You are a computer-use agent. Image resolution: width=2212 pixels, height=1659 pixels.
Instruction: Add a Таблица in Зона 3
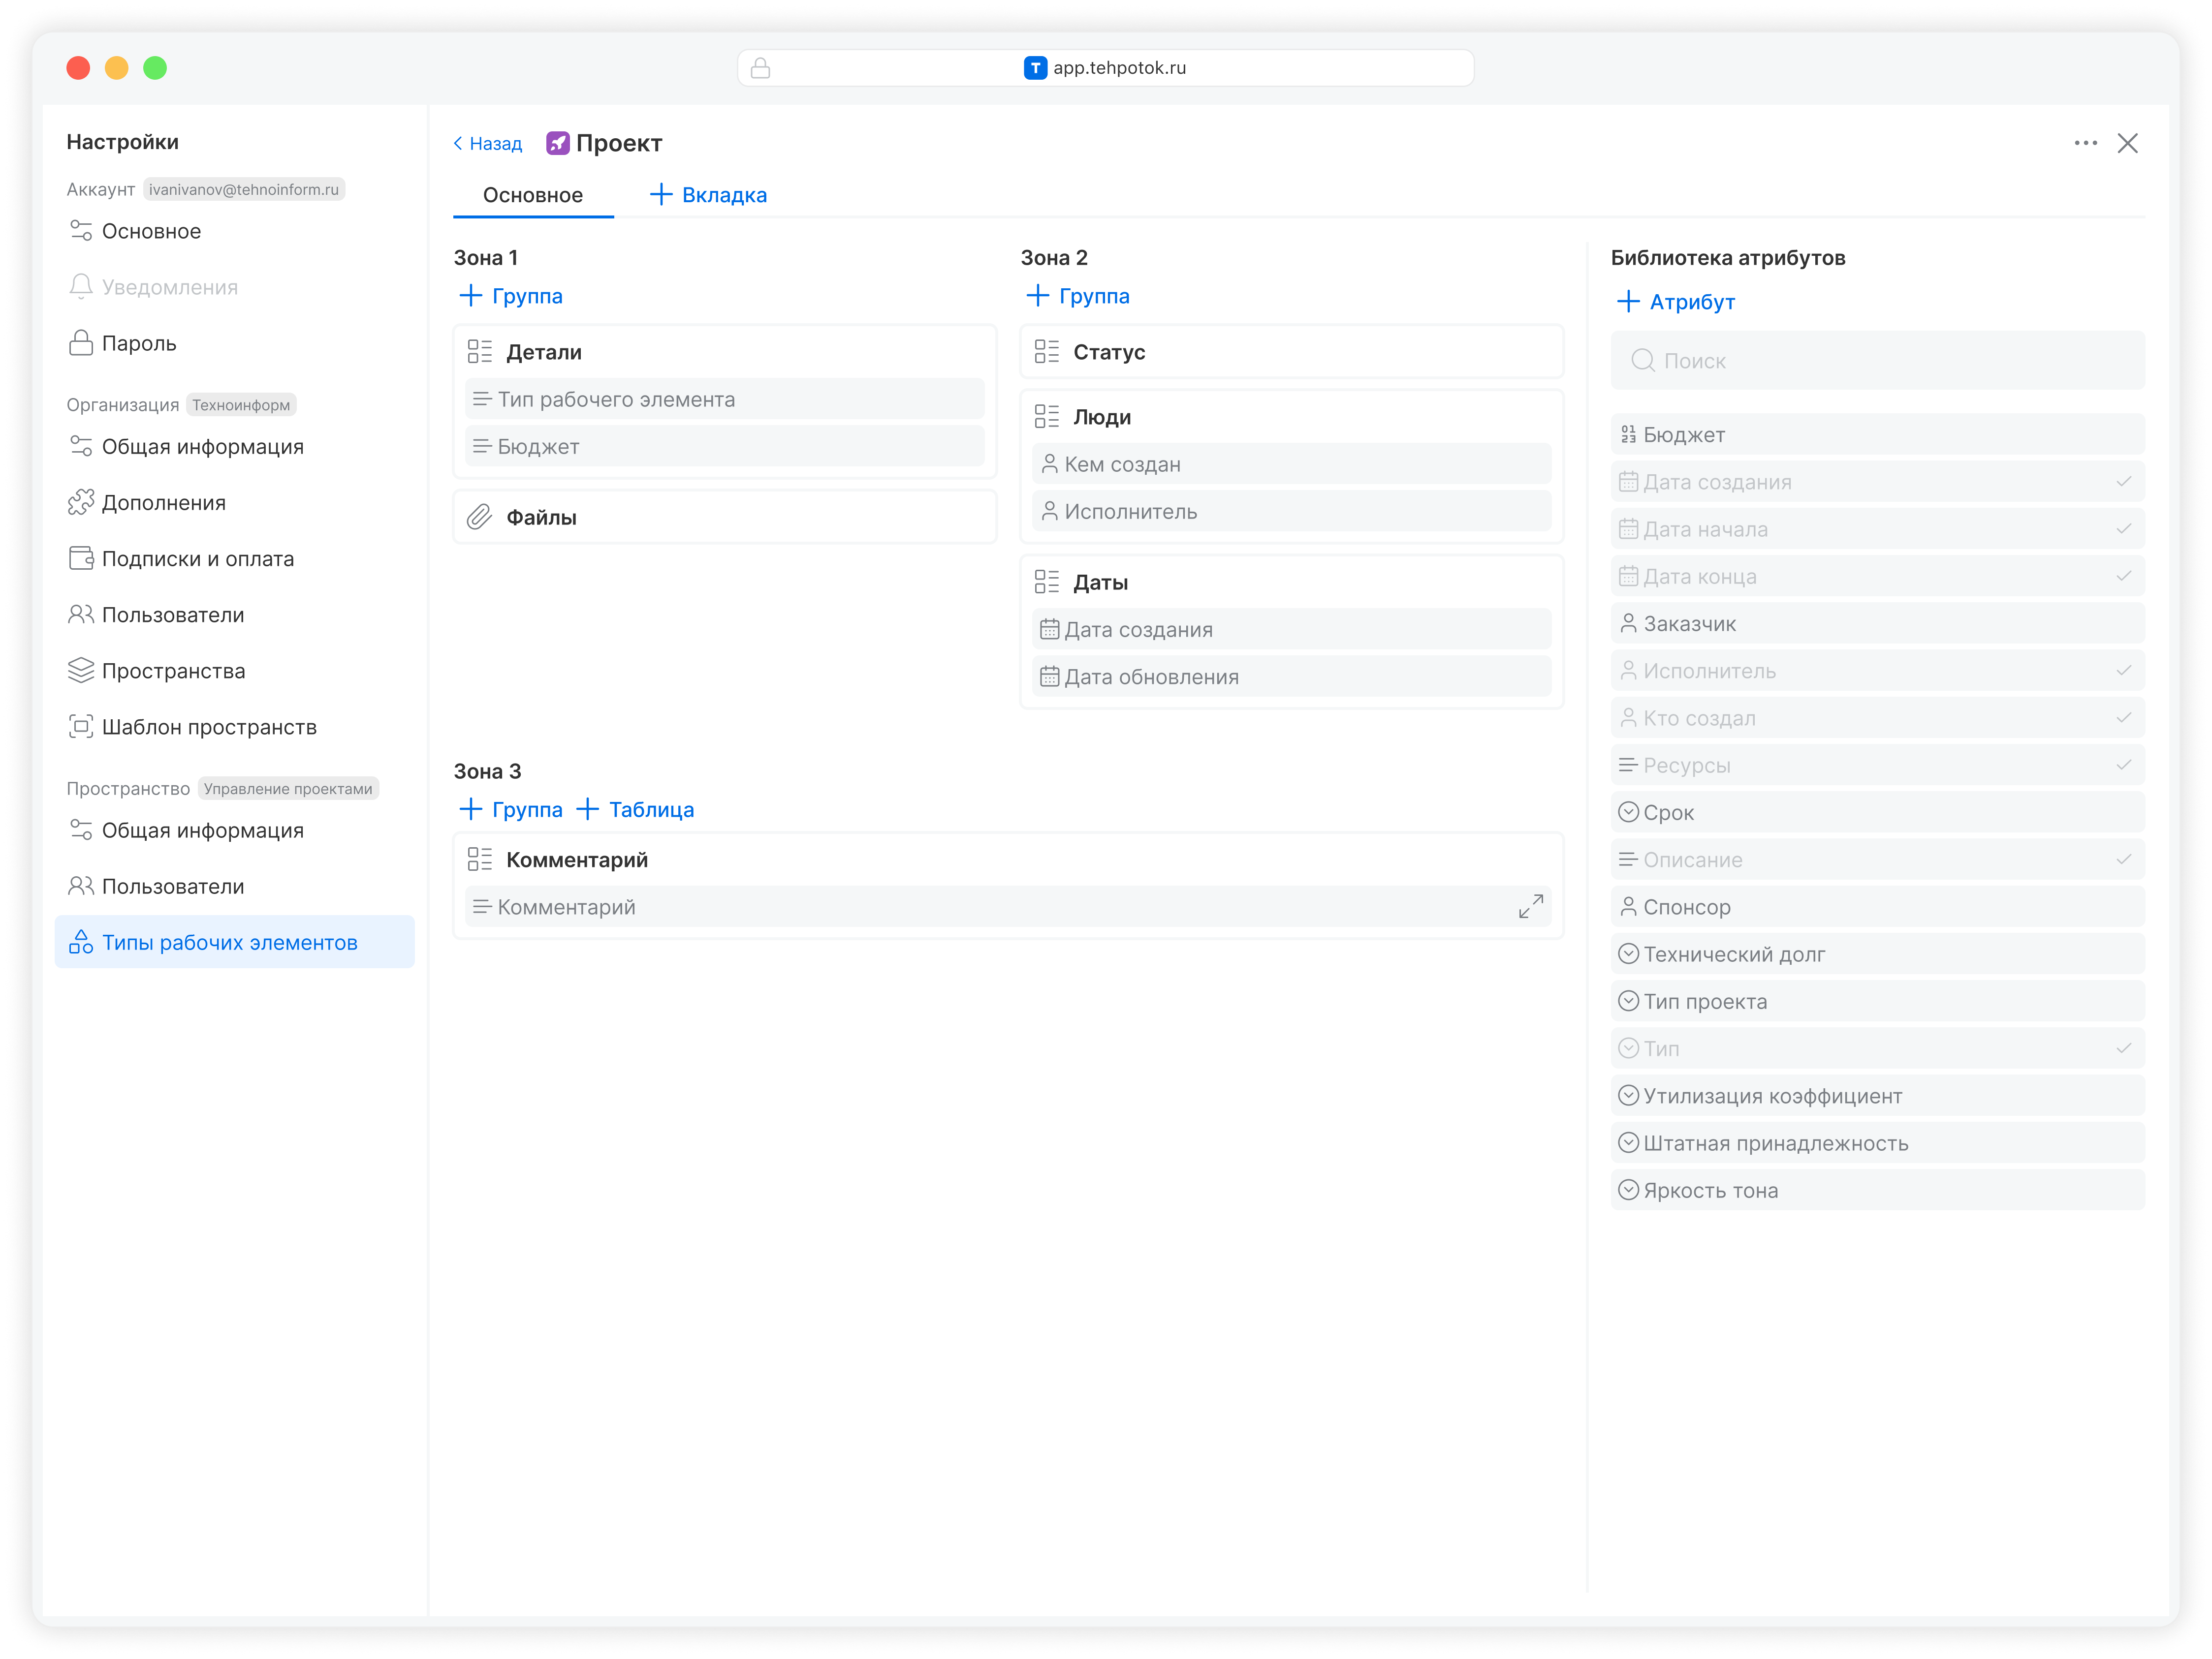[x=636, y=809]
